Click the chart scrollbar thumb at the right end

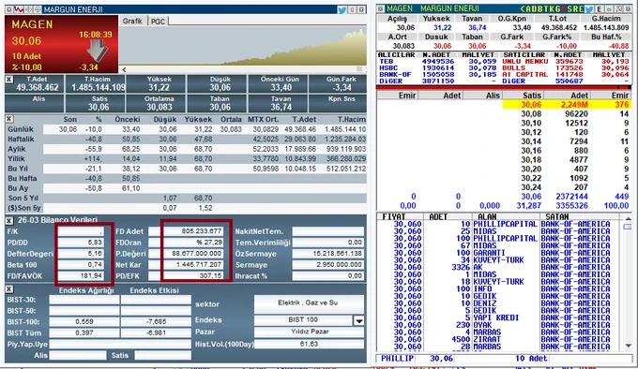pyautogui.click(x=358, y=69)
